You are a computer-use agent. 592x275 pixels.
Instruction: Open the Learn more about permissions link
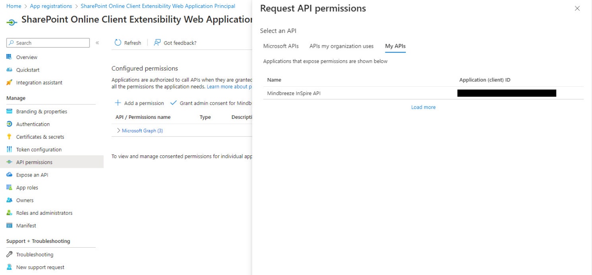(229, 87)
